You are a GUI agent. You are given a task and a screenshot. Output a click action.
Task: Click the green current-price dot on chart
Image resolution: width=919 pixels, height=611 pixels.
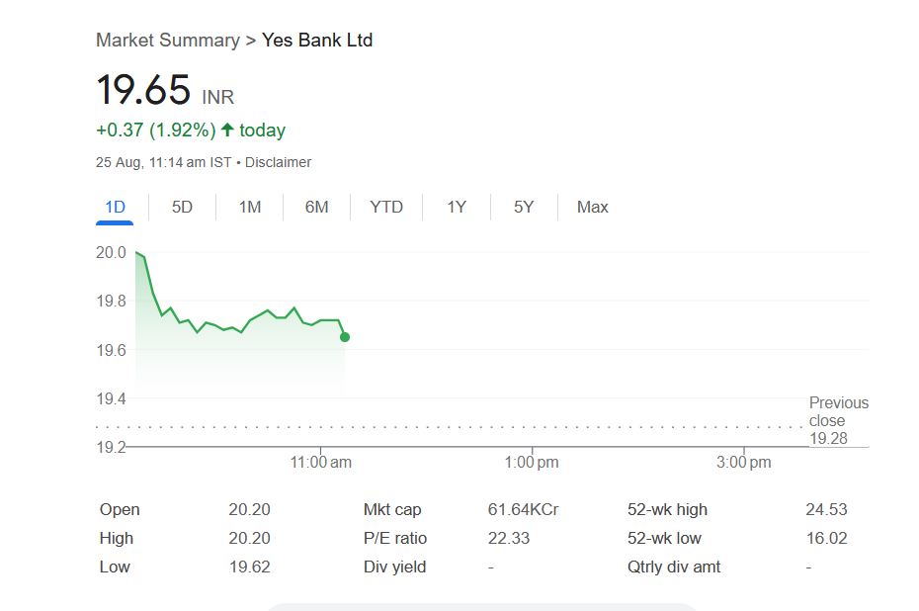coord(345,337)
